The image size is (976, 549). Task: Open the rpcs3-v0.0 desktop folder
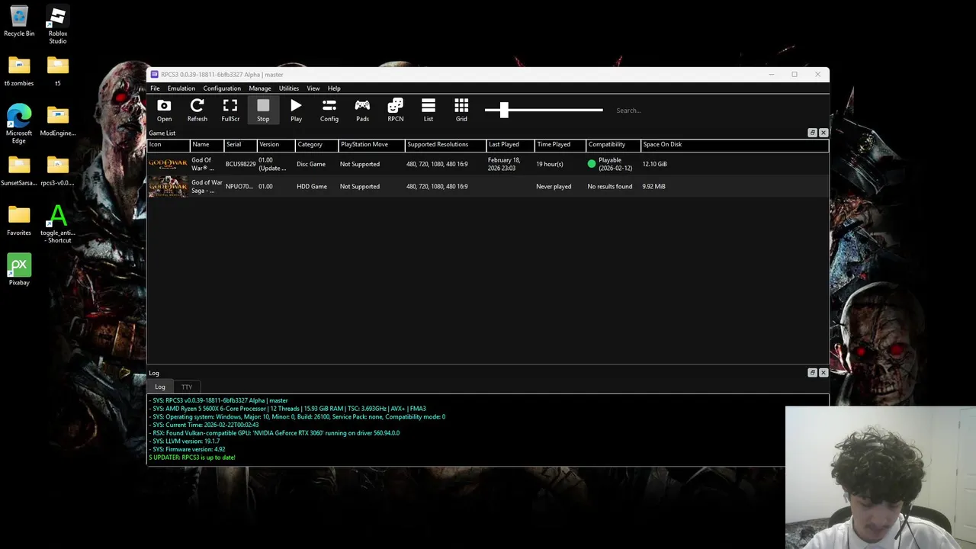point(57,171)
